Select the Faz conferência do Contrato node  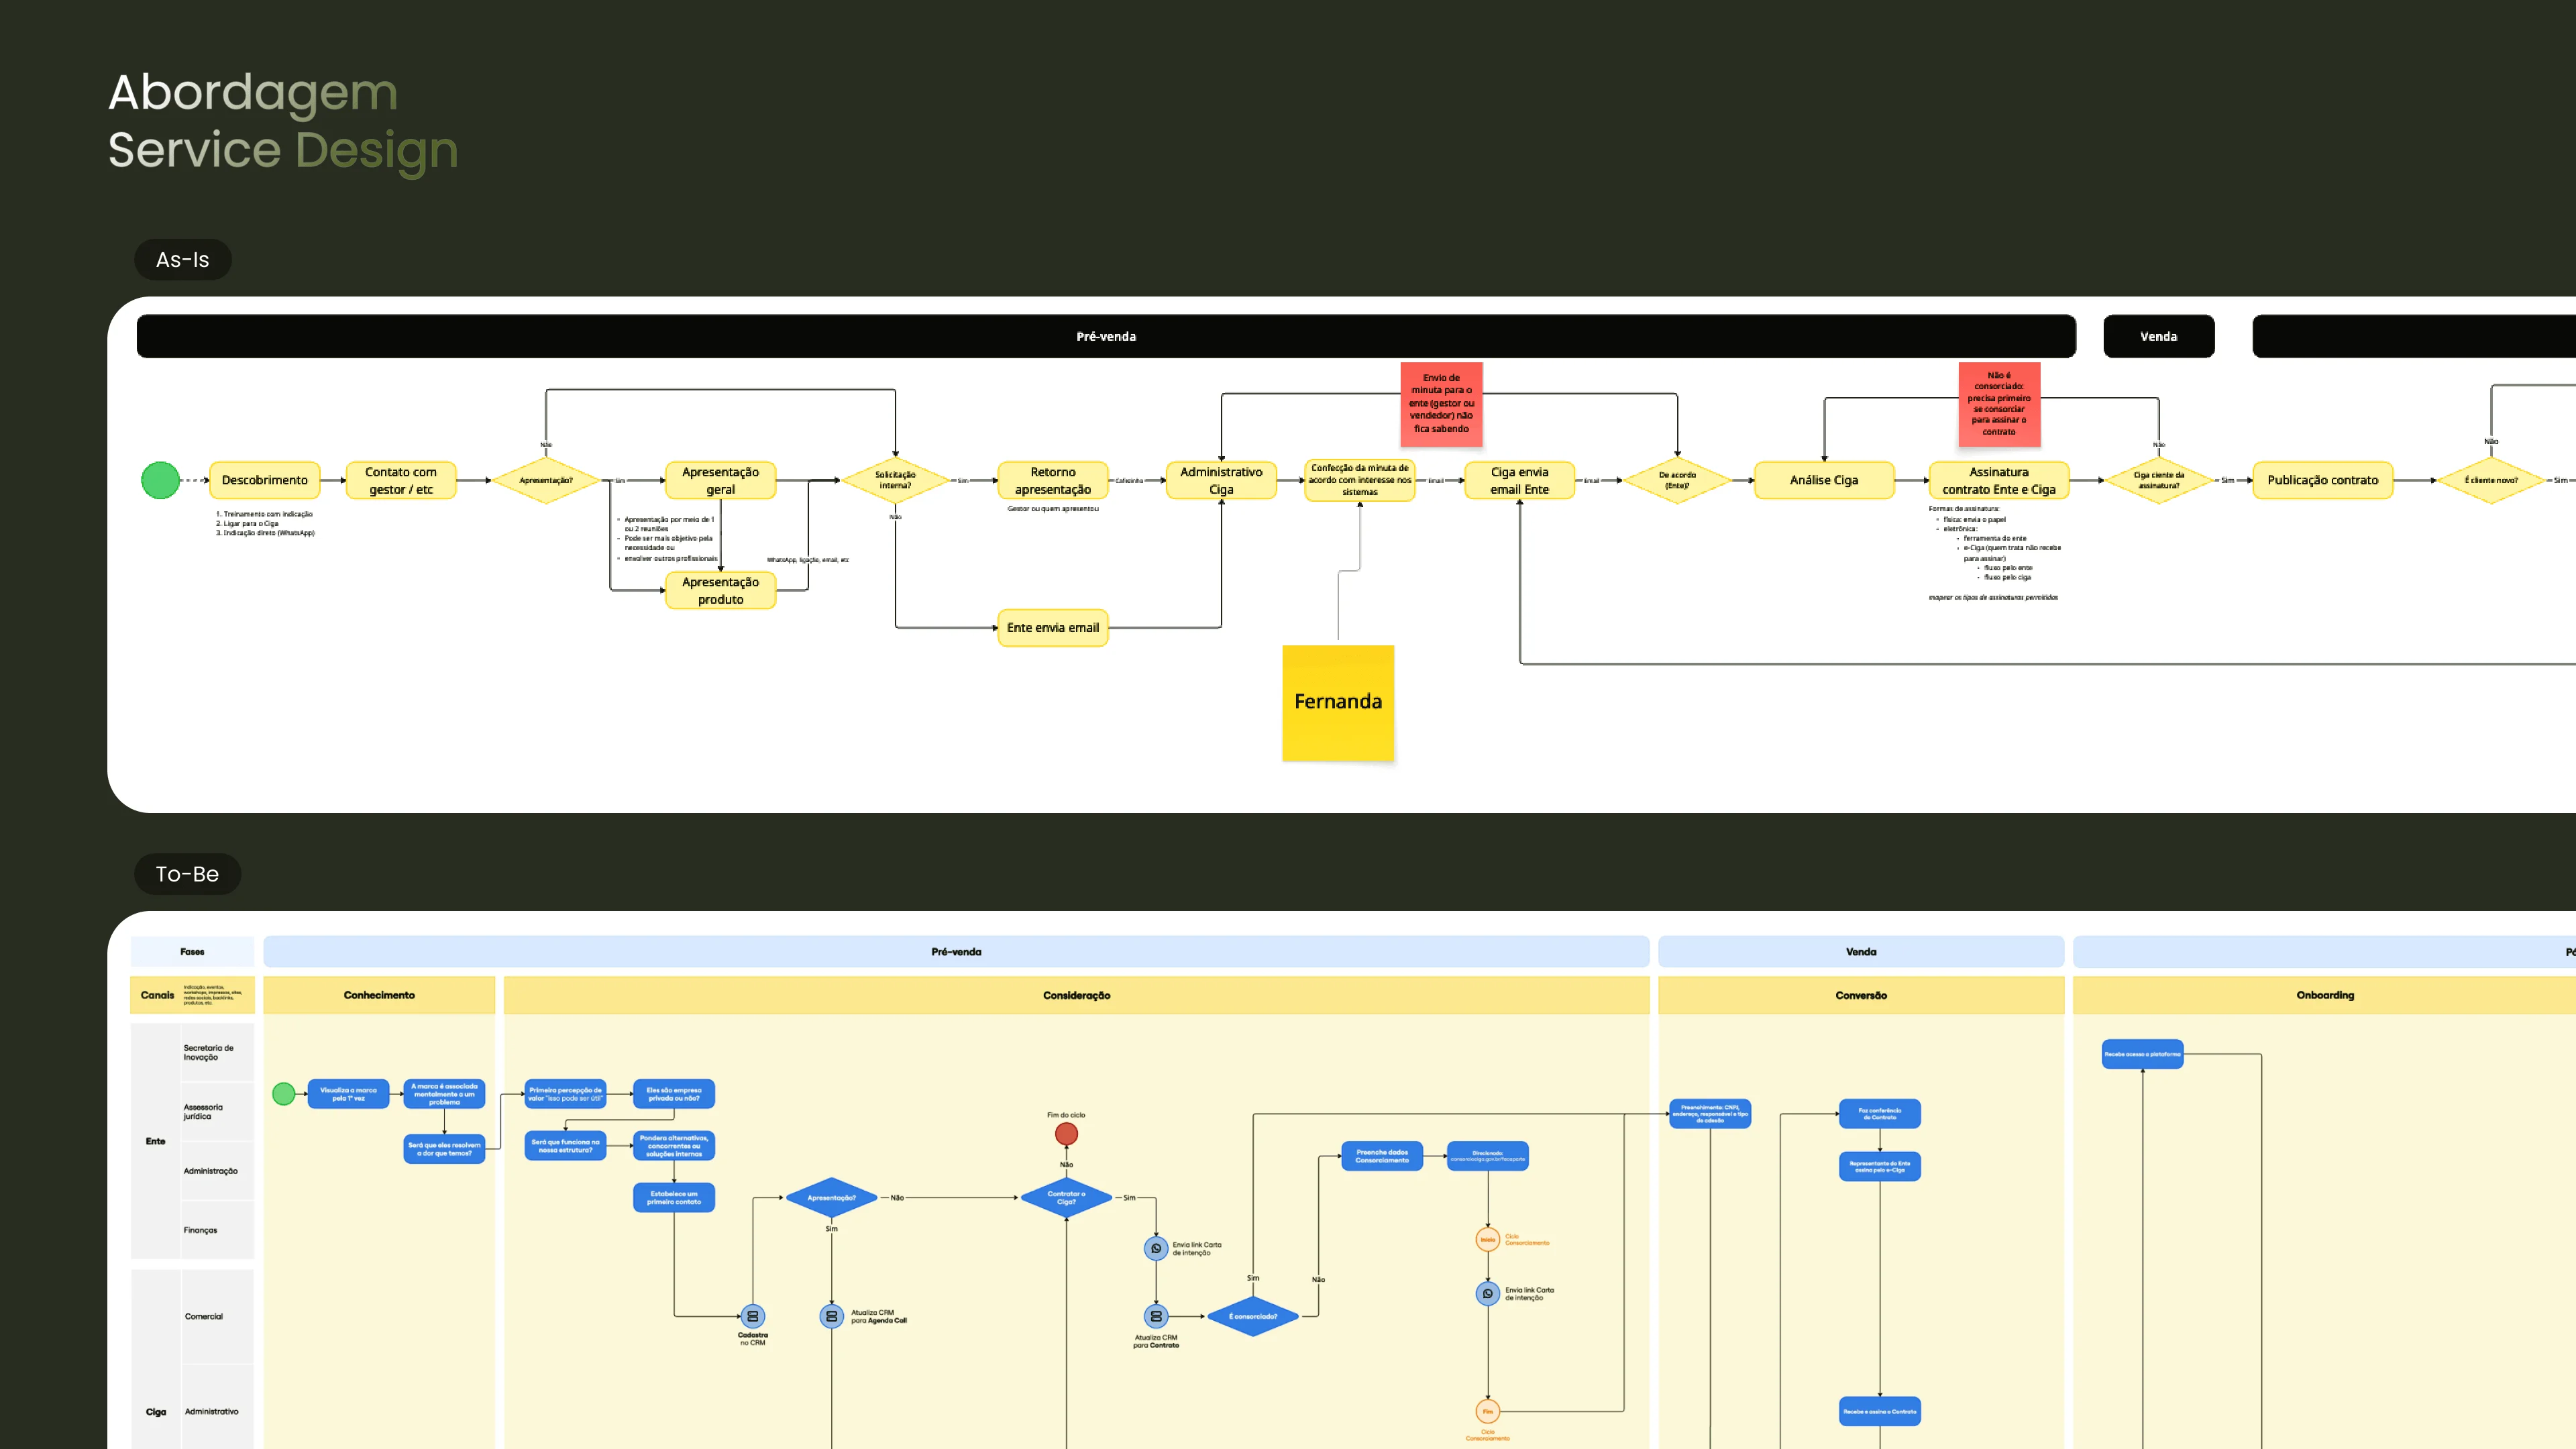coord(1880,1114)
